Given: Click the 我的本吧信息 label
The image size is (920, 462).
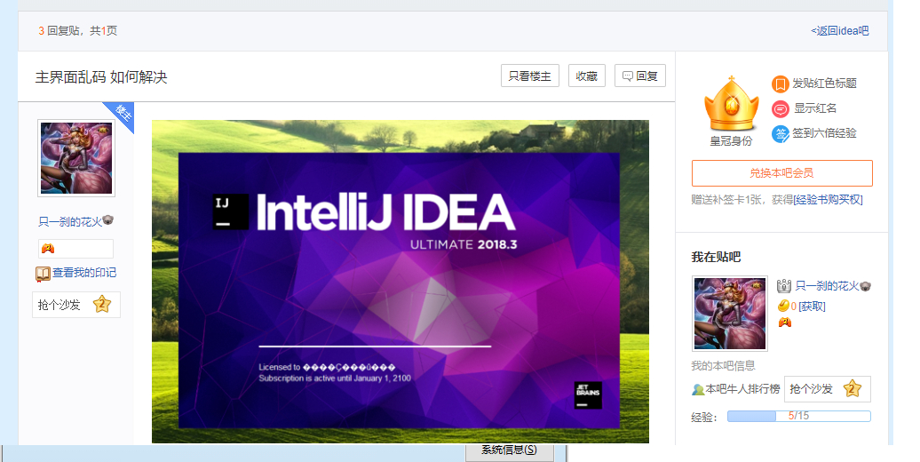Looking at the screenshot, I should pyautogui.click(x=723, y=366).
